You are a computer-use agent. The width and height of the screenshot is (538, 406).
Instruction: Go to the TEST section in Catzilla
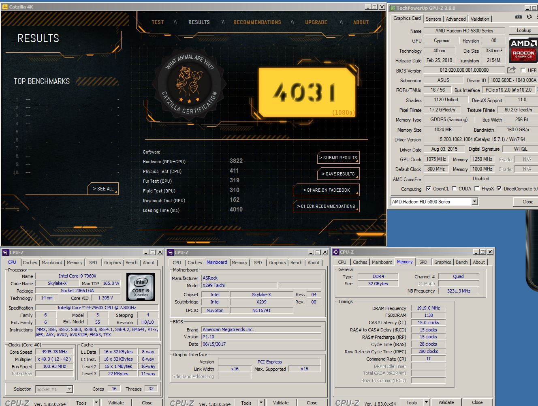158,22
